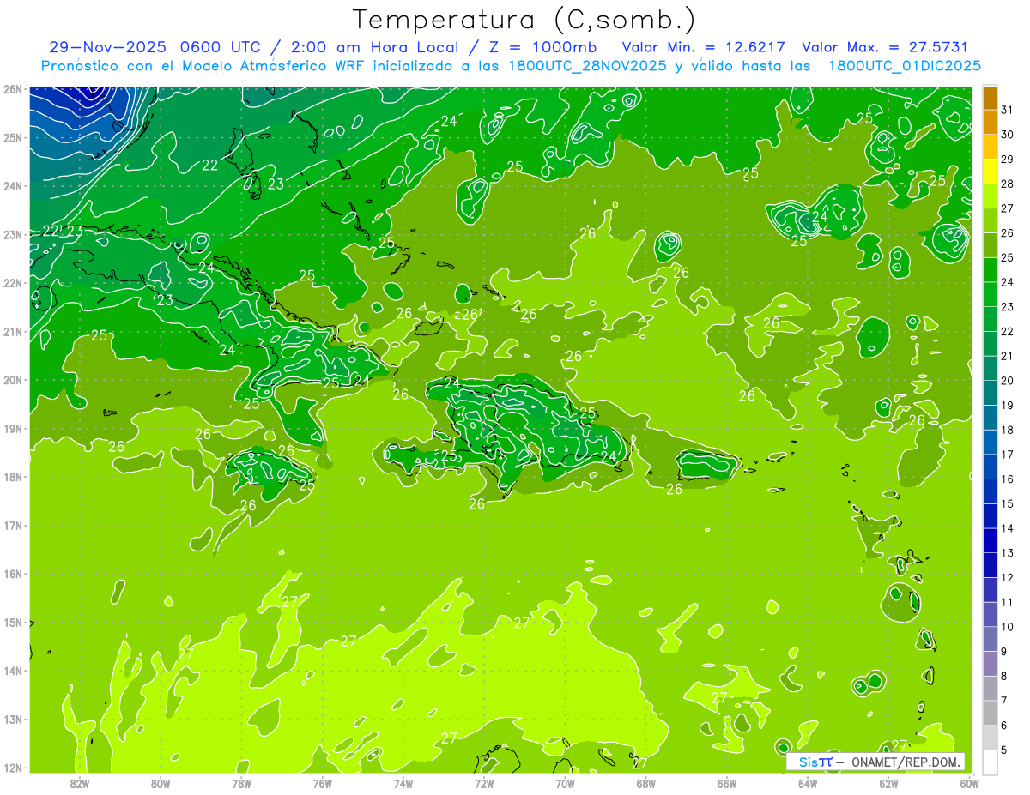This screenshot has height=795, width=1030.
Task: Click the yellow color bar segment between 28 and 29
Action: click(990, 172)
